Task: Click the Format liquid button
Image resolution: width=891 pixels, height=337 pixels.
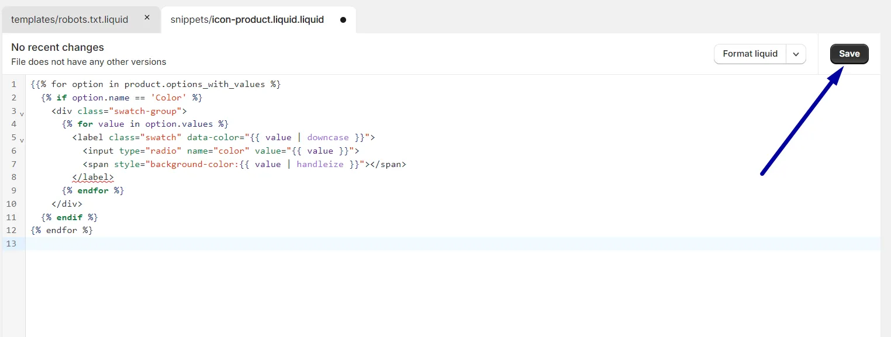Action: [750, 54]
